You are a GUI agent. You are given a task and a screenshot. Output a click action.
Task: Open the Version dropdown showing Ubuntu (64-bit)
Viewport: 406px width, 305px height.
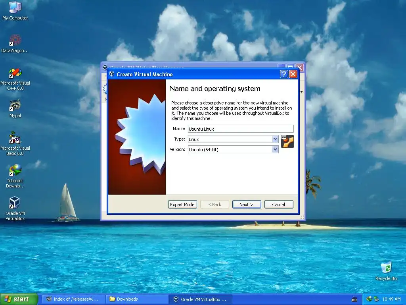pos(233,149)
